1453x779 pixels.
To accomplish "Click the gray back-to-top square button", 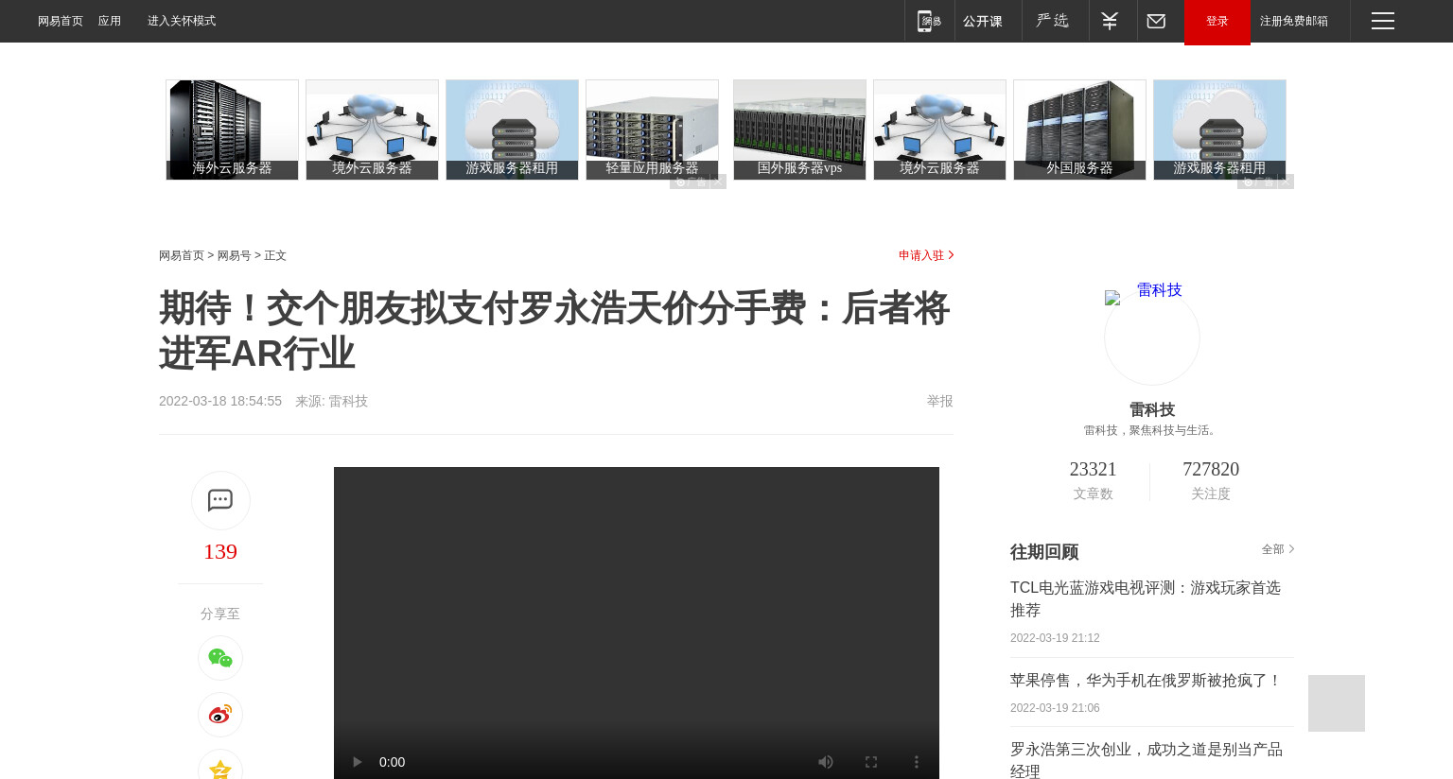I will tap(1337, 703).
